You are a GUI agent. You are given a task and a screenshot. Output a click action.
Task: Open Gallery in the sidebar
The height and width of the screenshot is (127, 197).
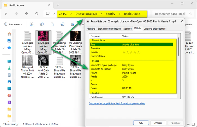click(9, 41)
